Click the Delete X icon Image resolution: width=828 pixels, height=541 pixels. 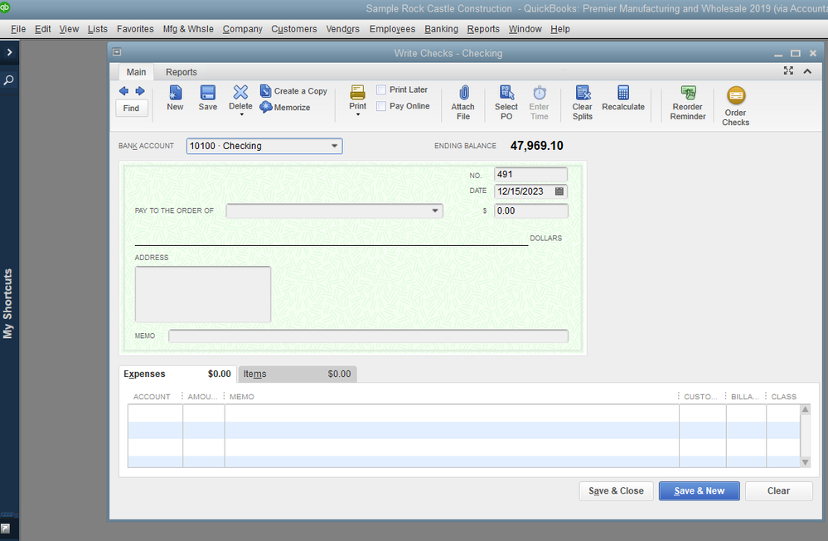[240, 92]
